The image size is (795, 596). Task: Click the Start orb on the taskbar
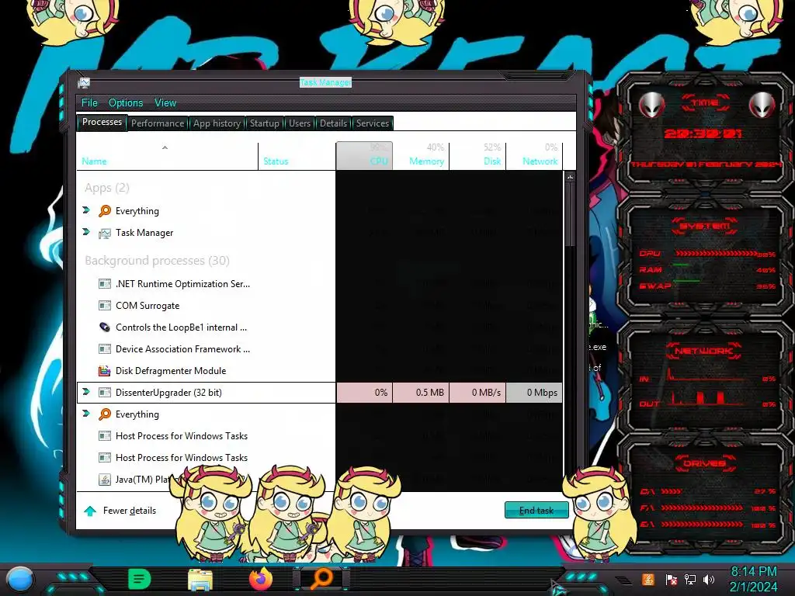(x=20, y=579)
